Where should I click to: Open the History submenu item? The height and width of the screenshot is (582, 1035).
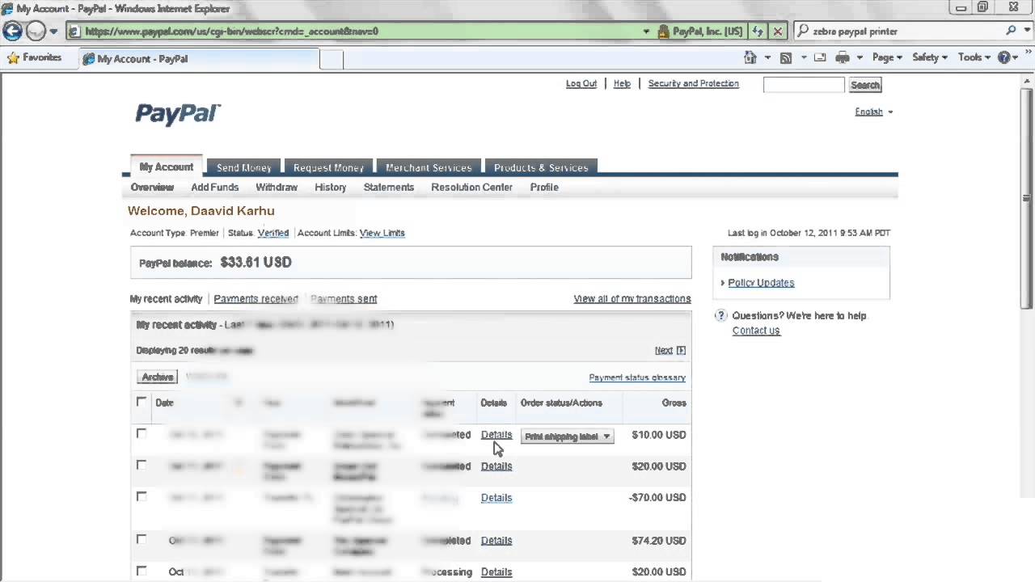[331, 187]
